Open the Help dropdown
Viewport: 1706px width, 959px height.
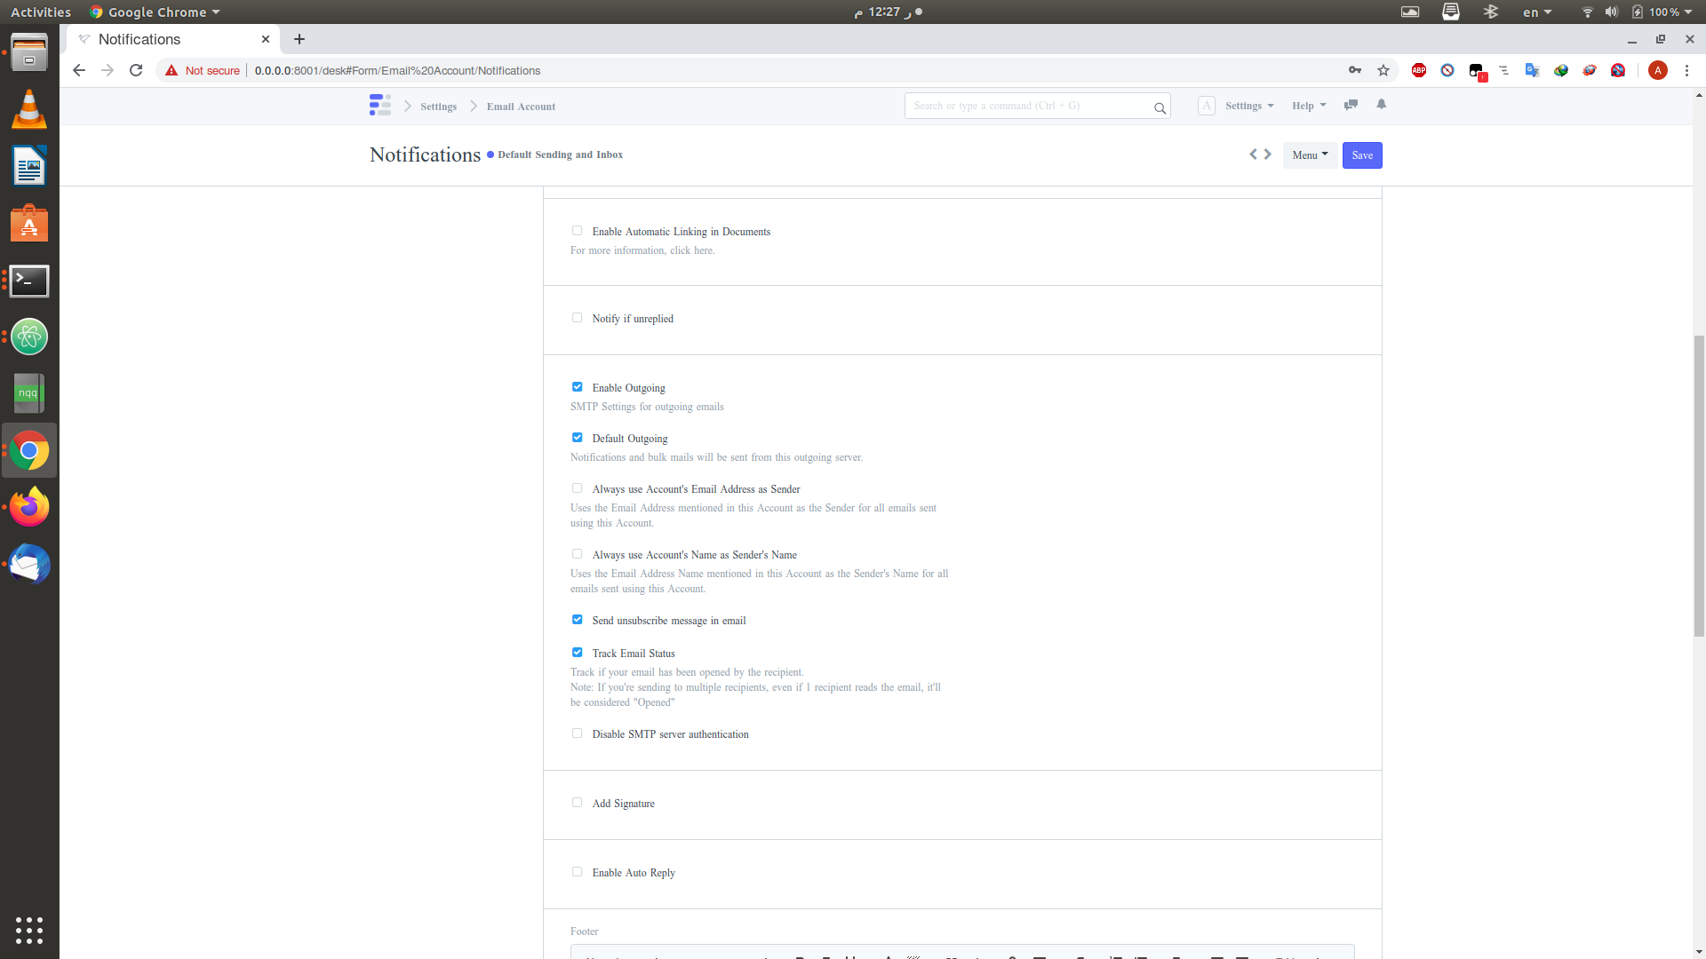coord(1308,105)
